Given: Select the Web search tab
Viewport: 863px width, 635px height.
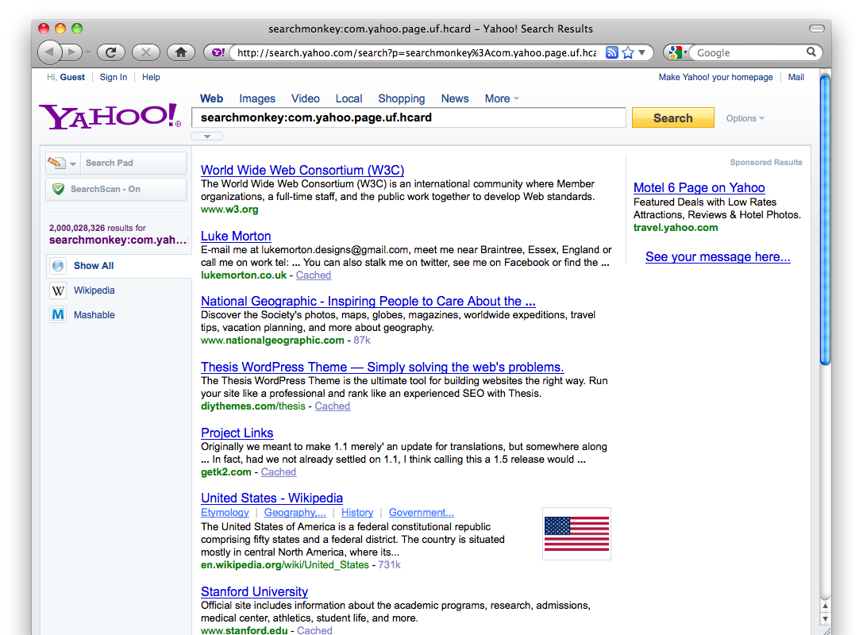Looking at the screenshot, I should tap(211, 98).
